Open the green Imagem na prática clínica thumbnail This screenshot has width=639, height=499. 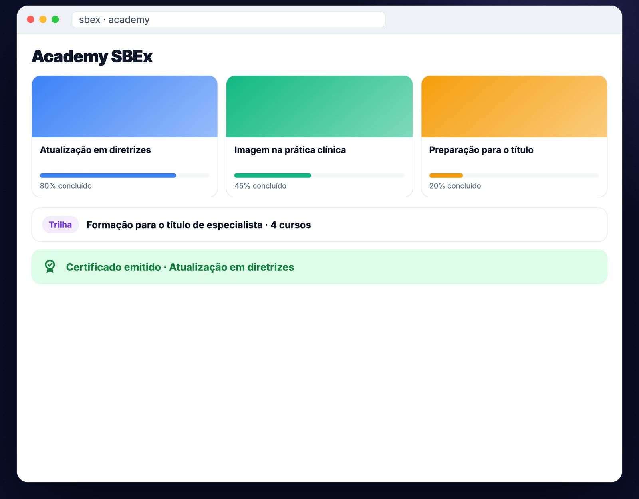[x=319, y=107]
